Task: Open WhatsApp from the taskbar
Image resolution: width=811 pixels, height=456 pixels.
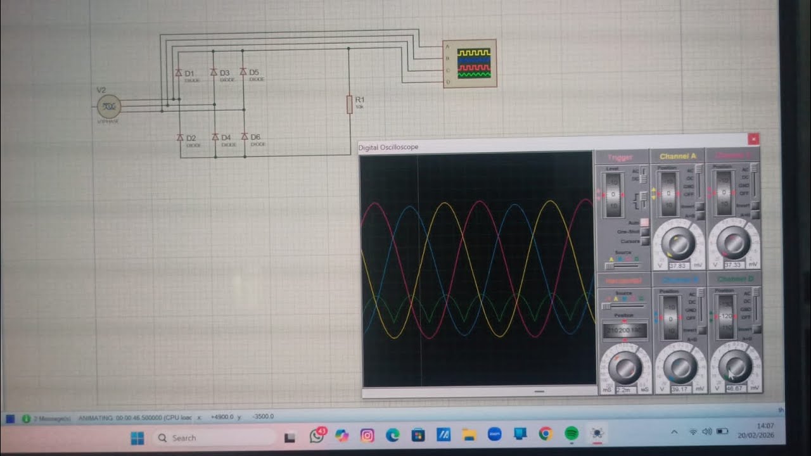Action: pyautogui.click(x=316, y=436)
